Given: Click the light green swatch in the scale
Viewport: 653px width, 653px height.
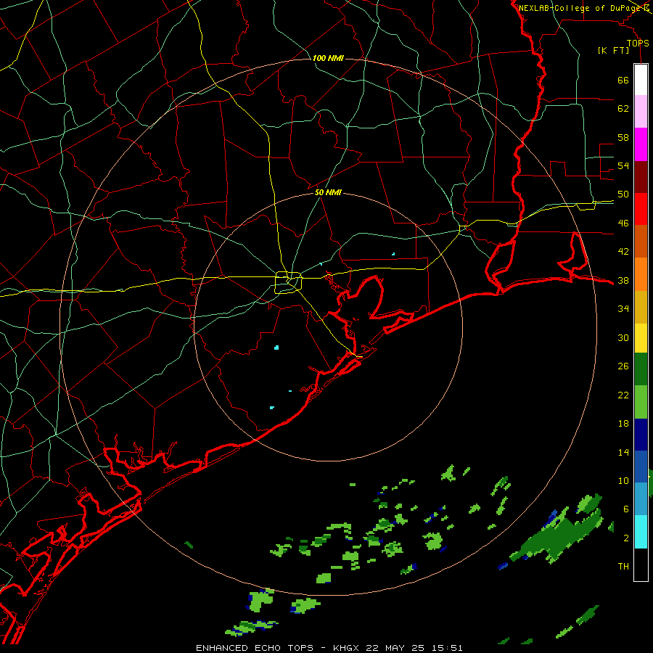Looking at the screenshot, I should (641, 402).
